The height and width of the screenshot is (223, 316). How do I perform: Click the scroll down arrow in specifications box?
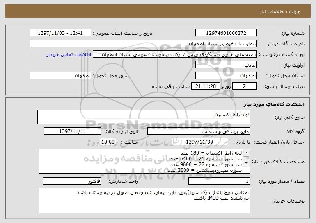click(246, 163)
